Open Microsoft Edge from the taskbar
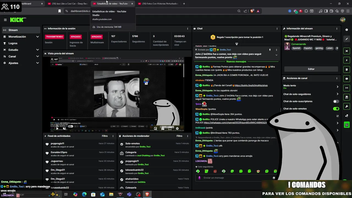 84,194
